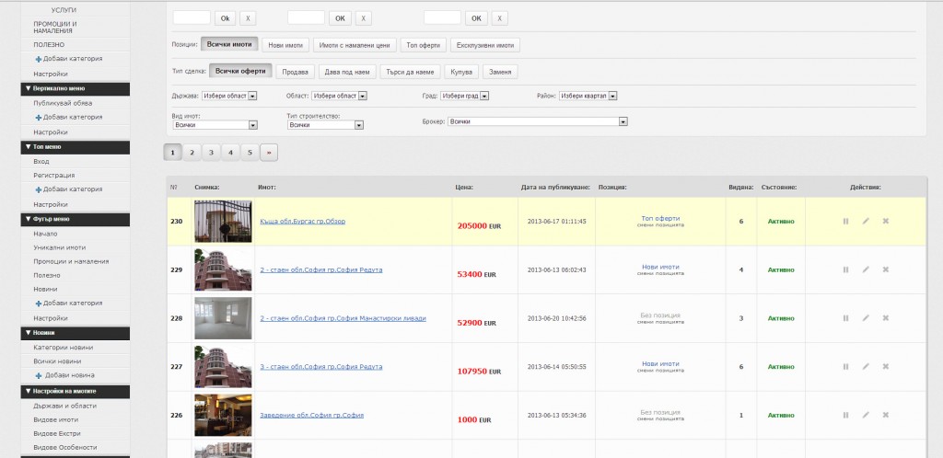Open thumbnail photo of listing 228

click(223, 318)
